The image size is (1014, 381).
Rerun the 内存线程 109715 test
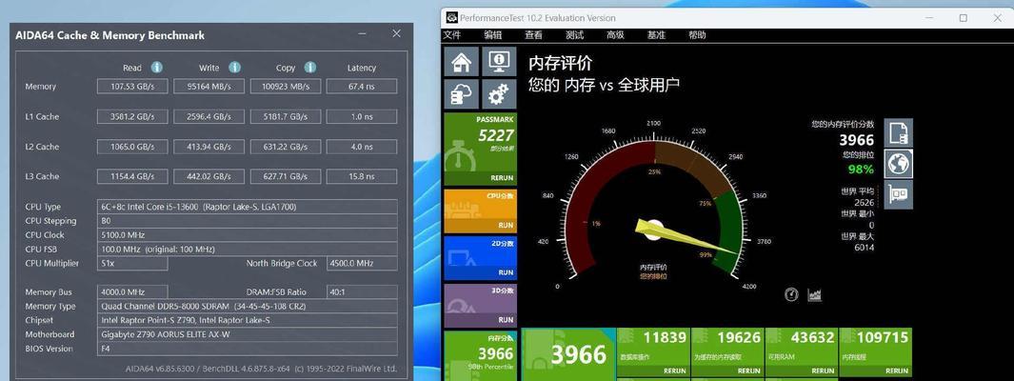(x=896, y=371)
